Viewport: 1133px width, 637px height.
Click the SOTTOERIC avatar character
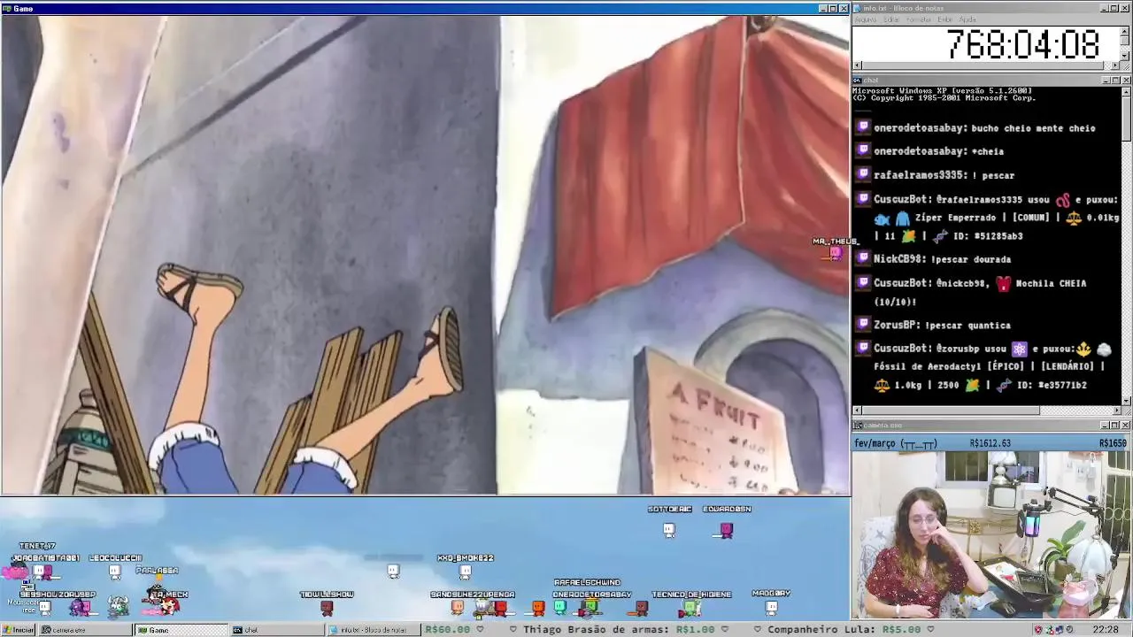[669, 530]
